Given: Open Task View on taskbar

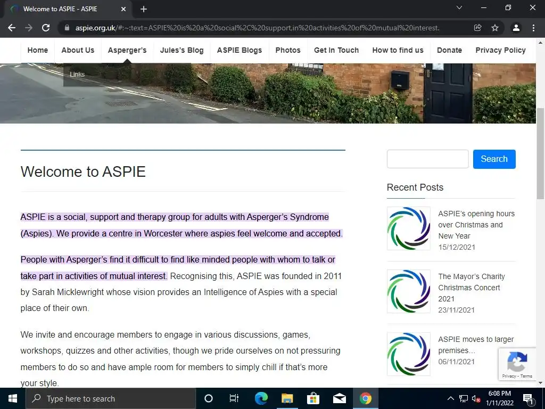Looking at the screenshot, I should (234, 398).
